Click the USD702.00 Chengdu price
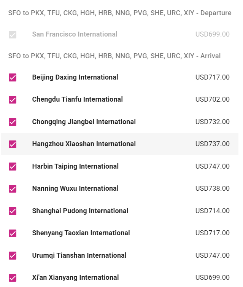 tap(212, 99)
